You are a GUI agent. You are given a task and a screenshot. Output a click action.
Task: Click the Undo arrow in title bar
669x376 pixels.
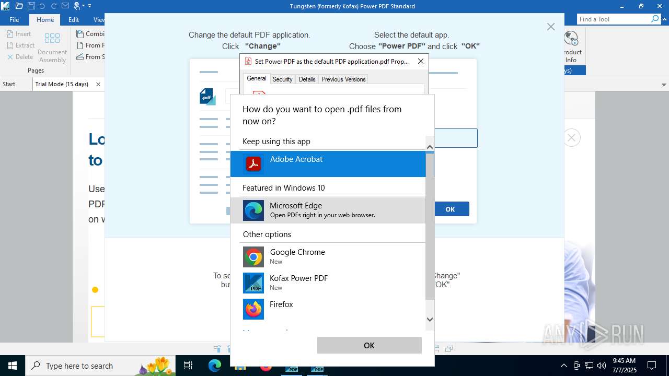[42, 6]
